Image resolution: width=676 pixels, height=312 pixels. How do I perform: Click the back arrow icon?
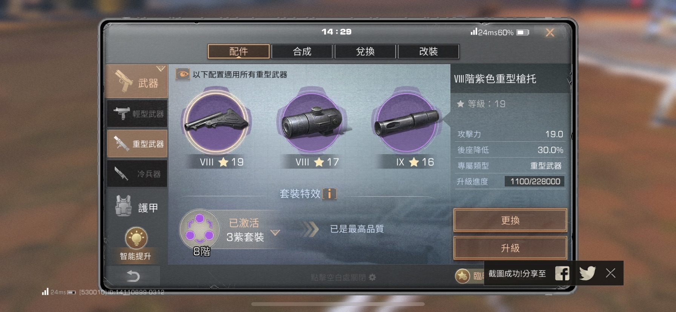[133, 276]
